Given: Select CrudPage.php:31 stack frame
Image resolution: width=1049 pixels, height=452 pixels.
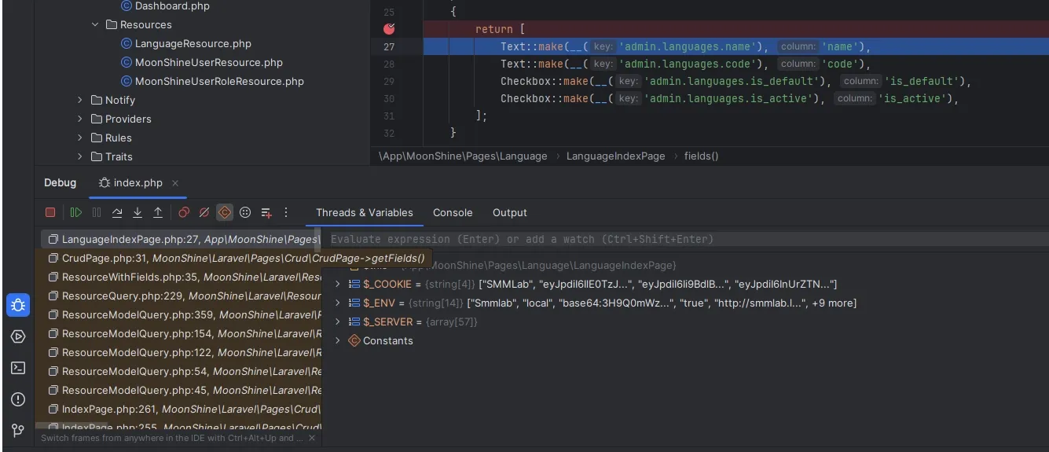Looking at the screenshot, I should click(181, 258).
